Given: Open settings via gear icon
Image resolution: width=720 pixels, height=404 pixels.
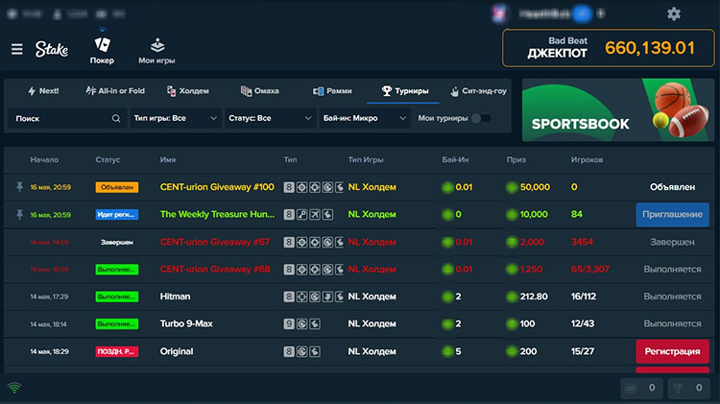Looking at the screenshot, I should 674,13.
